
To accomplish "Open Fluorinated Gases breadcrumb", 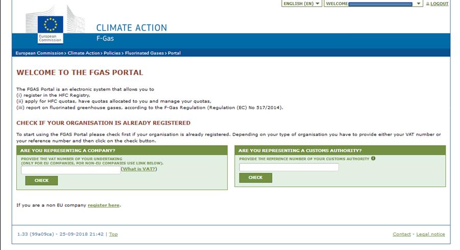I will [x=144, y=53].
